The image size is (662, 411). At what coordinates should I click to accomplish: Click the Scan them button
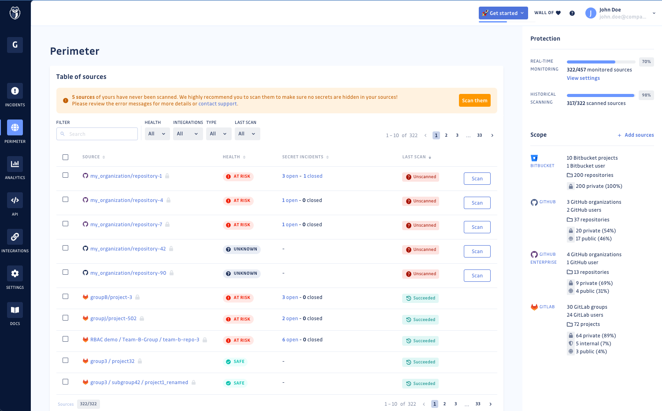coord(474,100)
